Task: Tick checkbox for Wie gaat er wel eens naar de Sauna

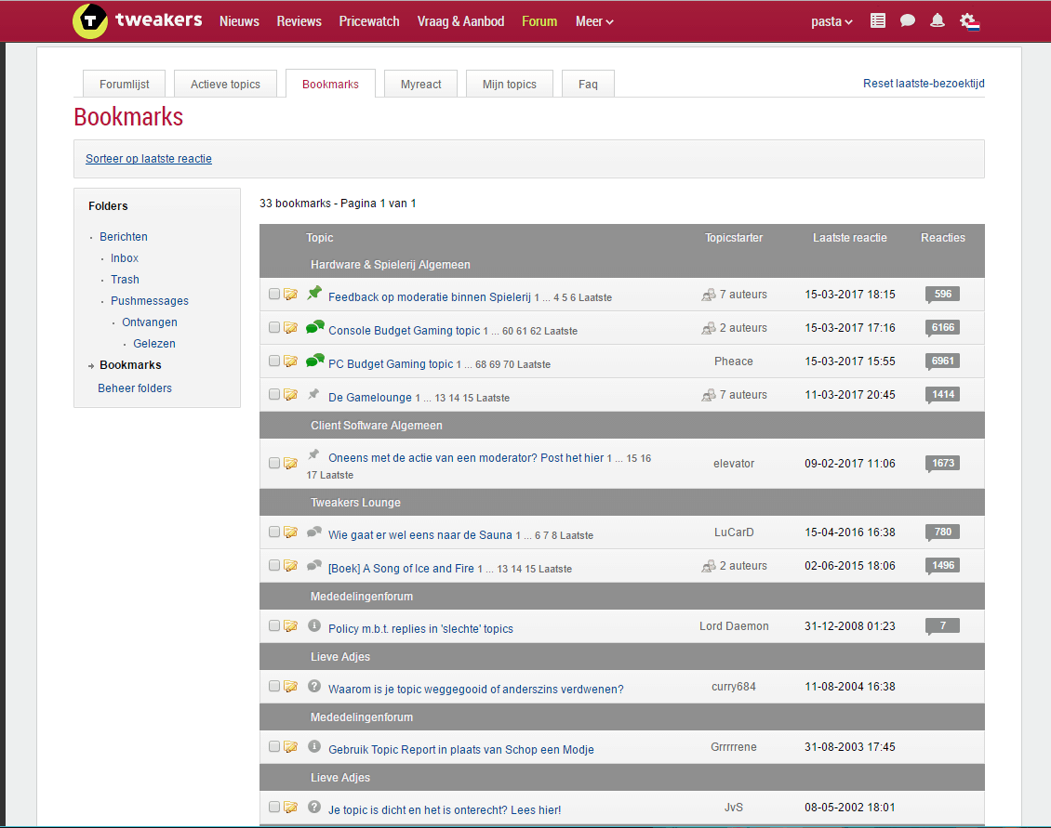Action: pos(274,532)
